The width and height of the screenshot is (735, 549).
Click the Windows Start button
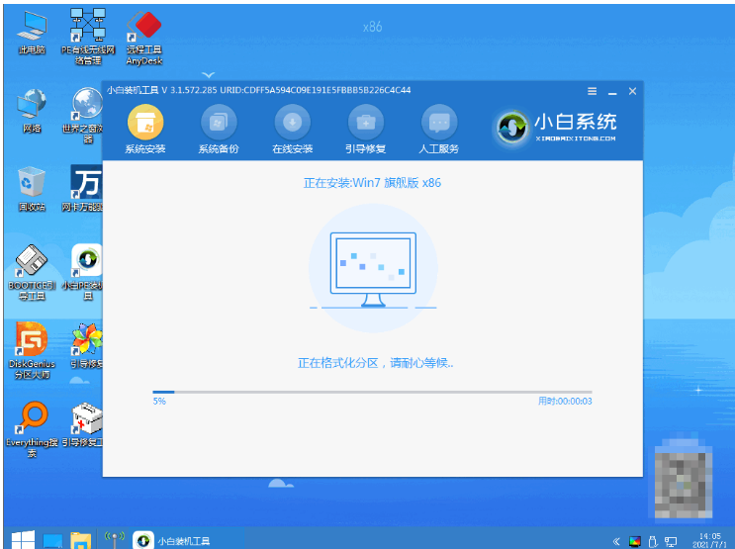point(22,539)
